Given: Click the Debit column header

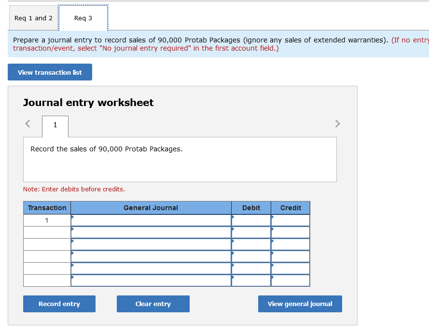Looking at the screenshot, I should pos(251,208).
